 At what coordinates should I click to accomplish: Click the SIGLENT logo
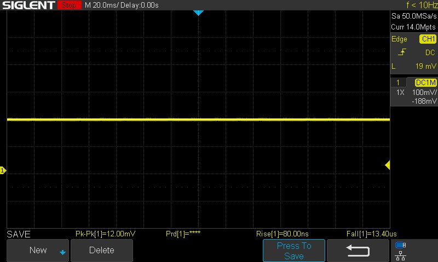(29, 5)
